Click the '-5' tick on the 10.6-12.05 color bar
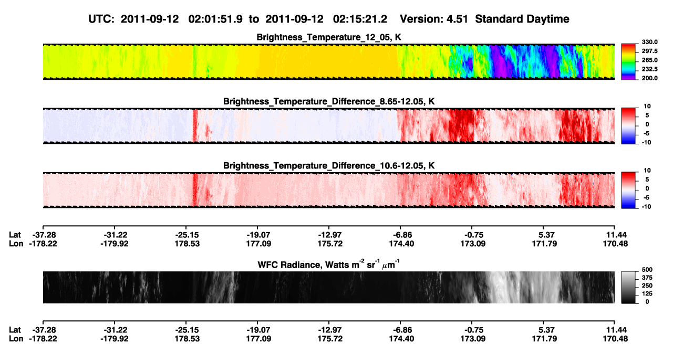 (647, 197)
